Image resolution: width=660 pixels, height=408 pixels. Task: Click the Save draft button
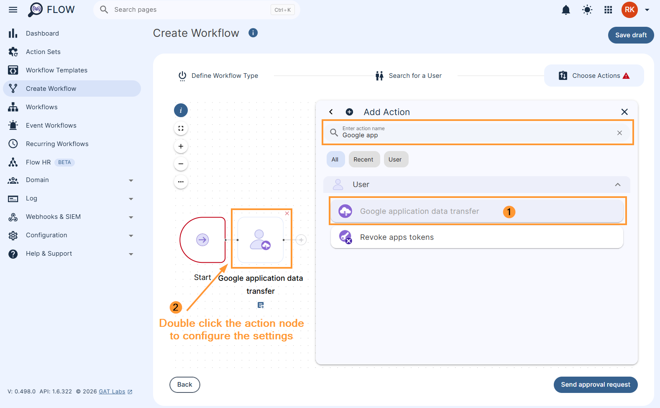pyautogui.click(x=631, y=35)
